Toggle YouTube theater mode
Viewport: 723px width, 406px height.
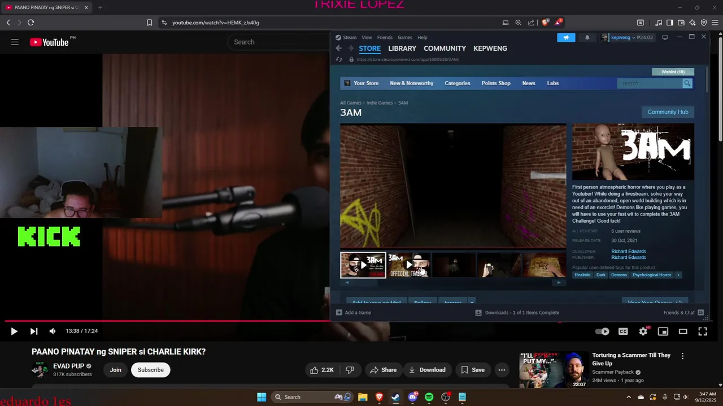pyautogui.click(x=683, y=332)
